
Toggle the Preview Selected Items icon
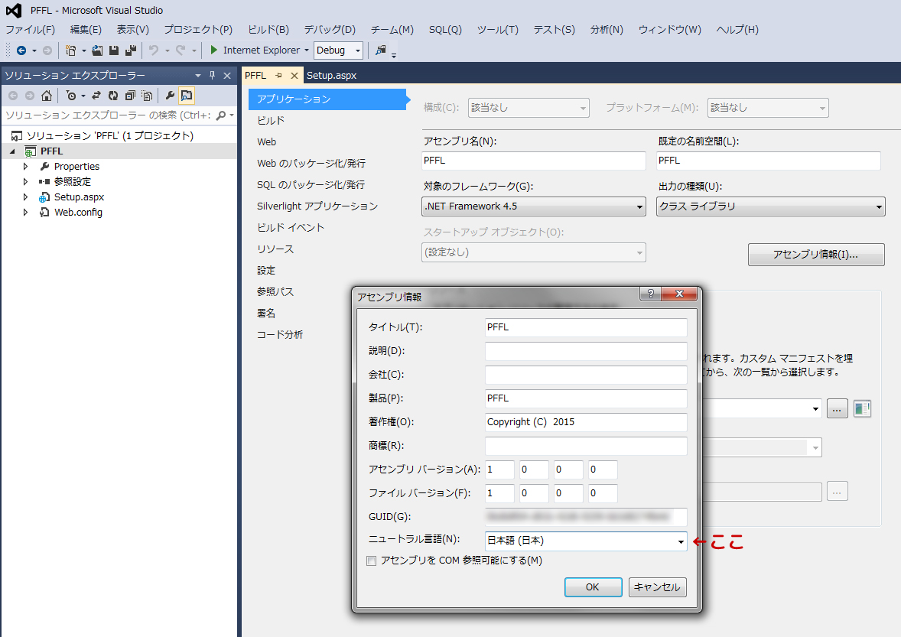(x=187, y=96)
